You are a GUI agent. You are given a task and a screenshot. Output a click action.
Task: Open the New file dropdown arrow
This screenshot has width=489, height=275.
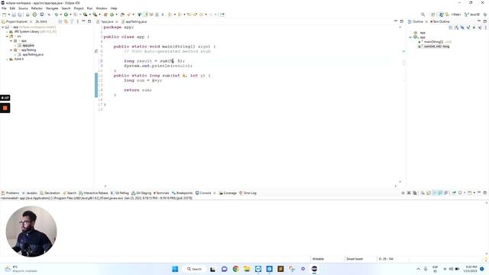[x=8, y=15]
